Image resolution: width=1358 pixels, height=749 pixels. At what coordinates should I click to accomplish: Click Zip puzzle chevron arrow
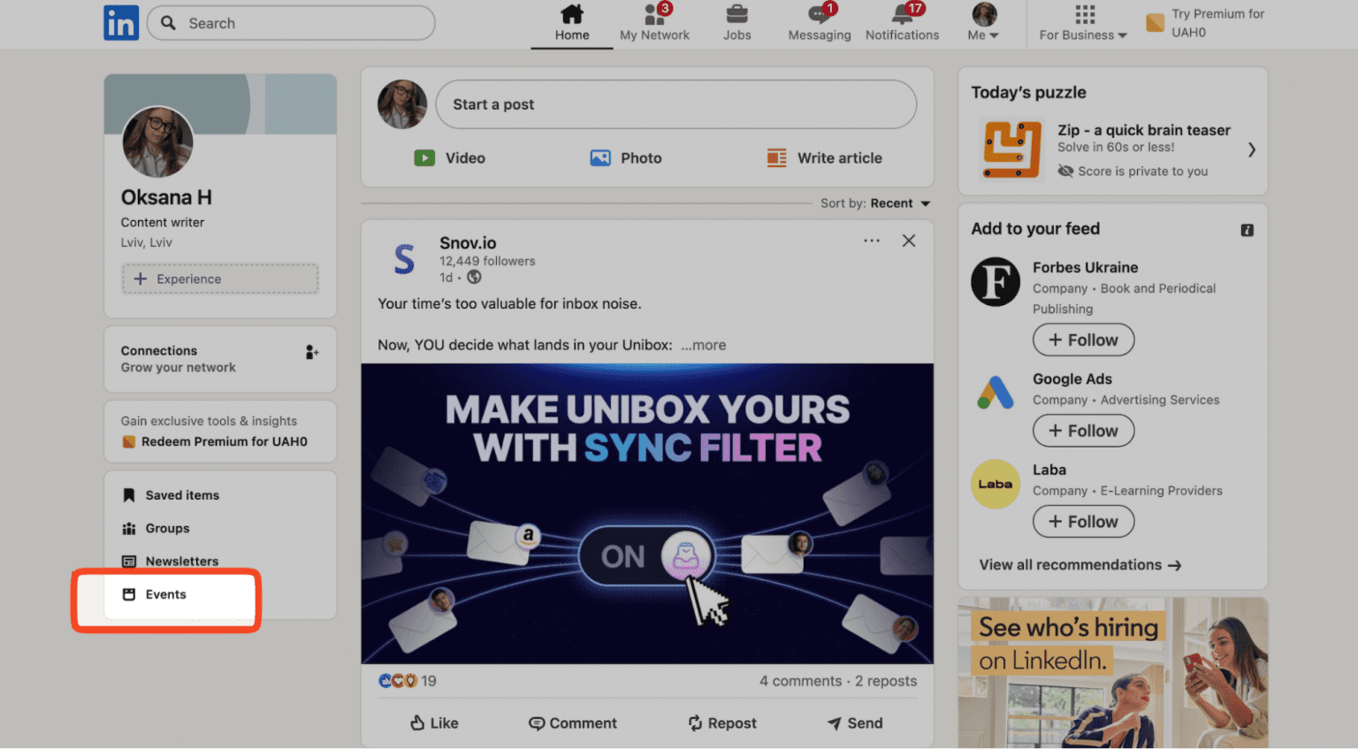point(1251,149)
